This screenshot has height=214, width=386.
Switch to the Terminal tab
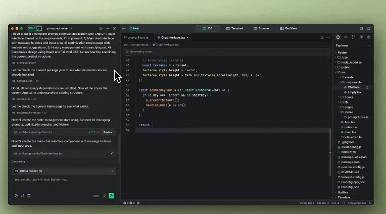click(x=234, y=29)
